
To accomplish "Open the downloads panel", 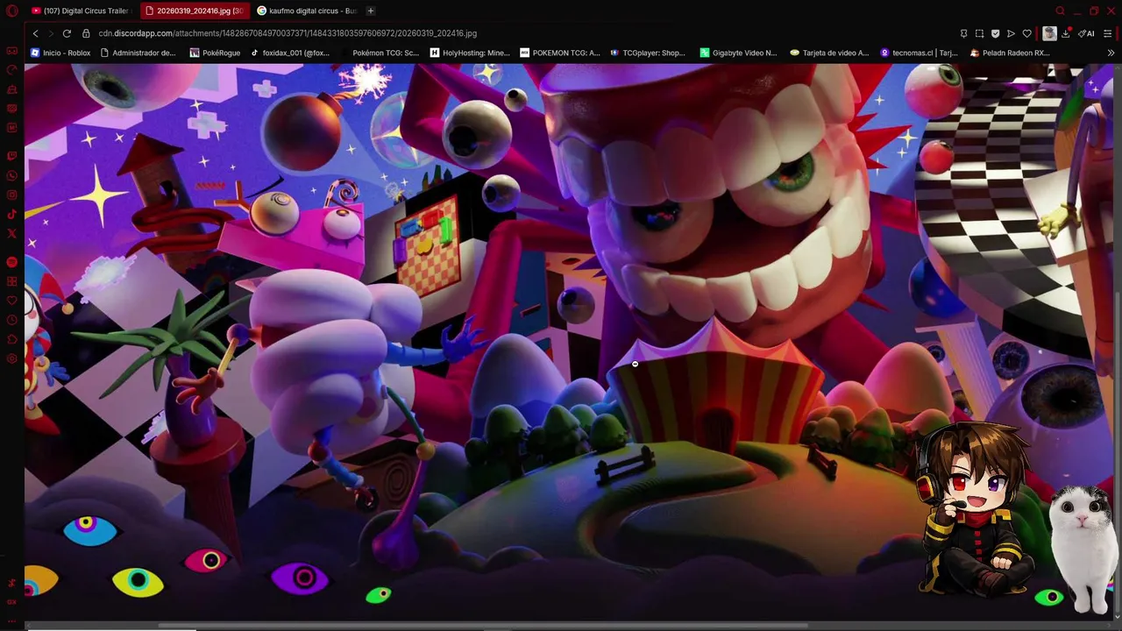I will click(1066, 33).
